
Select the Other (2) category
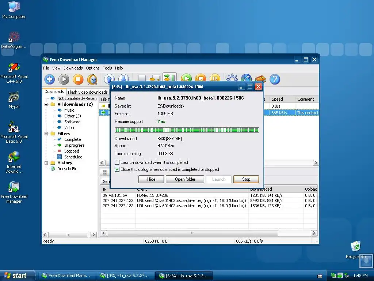point(73,116)
